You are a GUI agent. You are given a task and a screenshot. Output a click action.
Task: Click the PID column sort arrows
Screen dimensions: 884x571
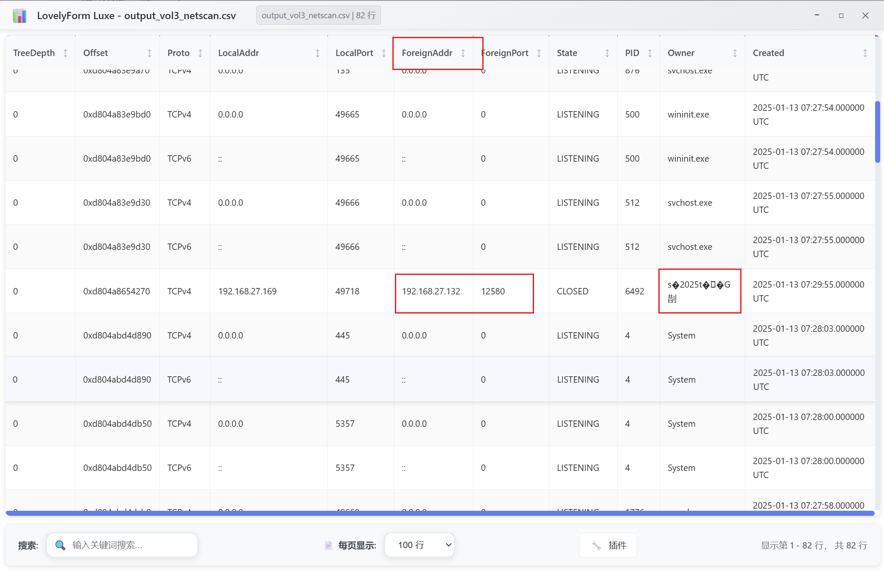(649, 53)
